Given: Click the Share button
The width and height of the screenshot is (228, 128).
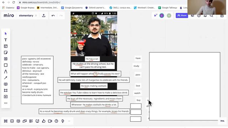Looking at the screenshot, I should click(x=182, y=16).
